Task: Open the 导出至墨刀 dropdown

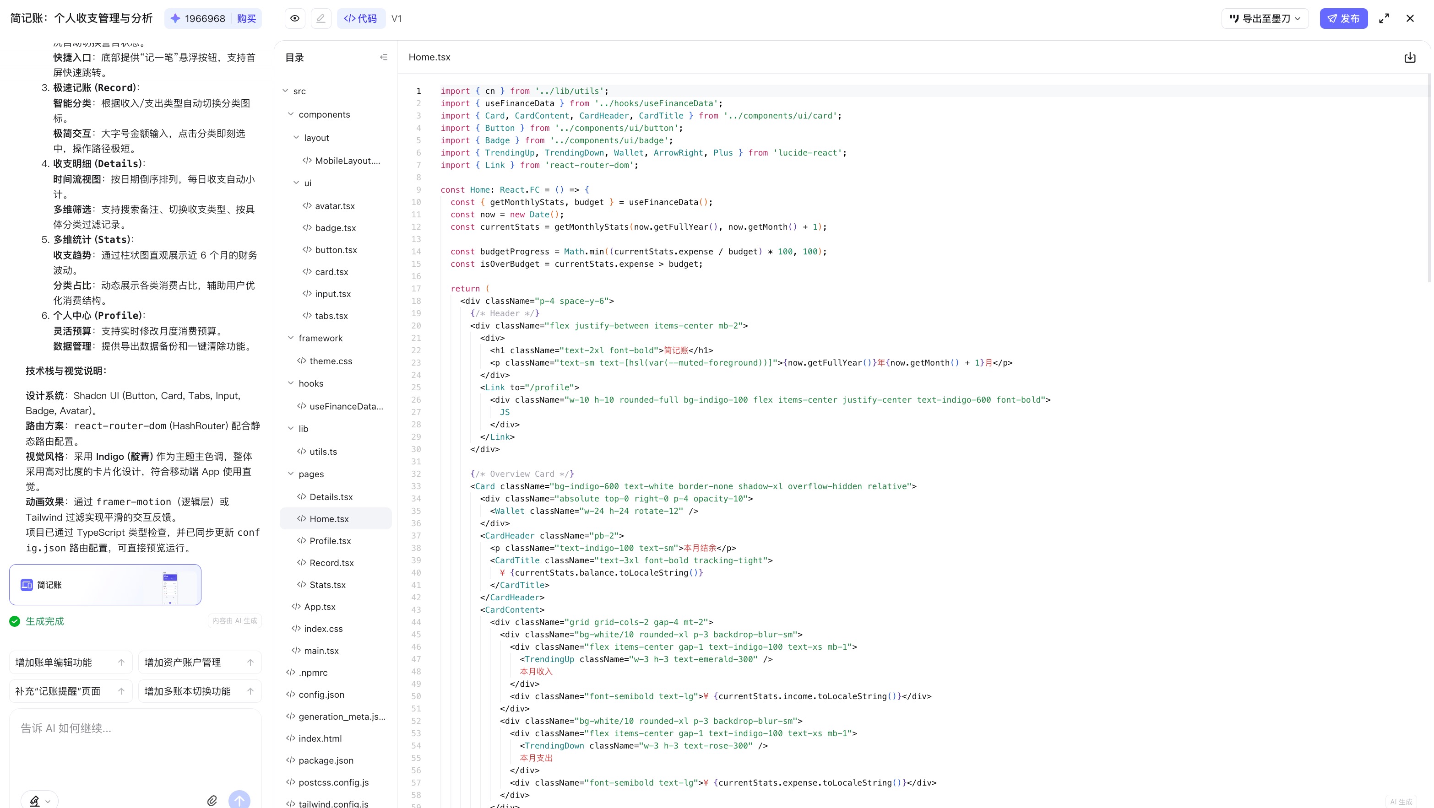Action: pyautogui.click(x=1265, y=18)
